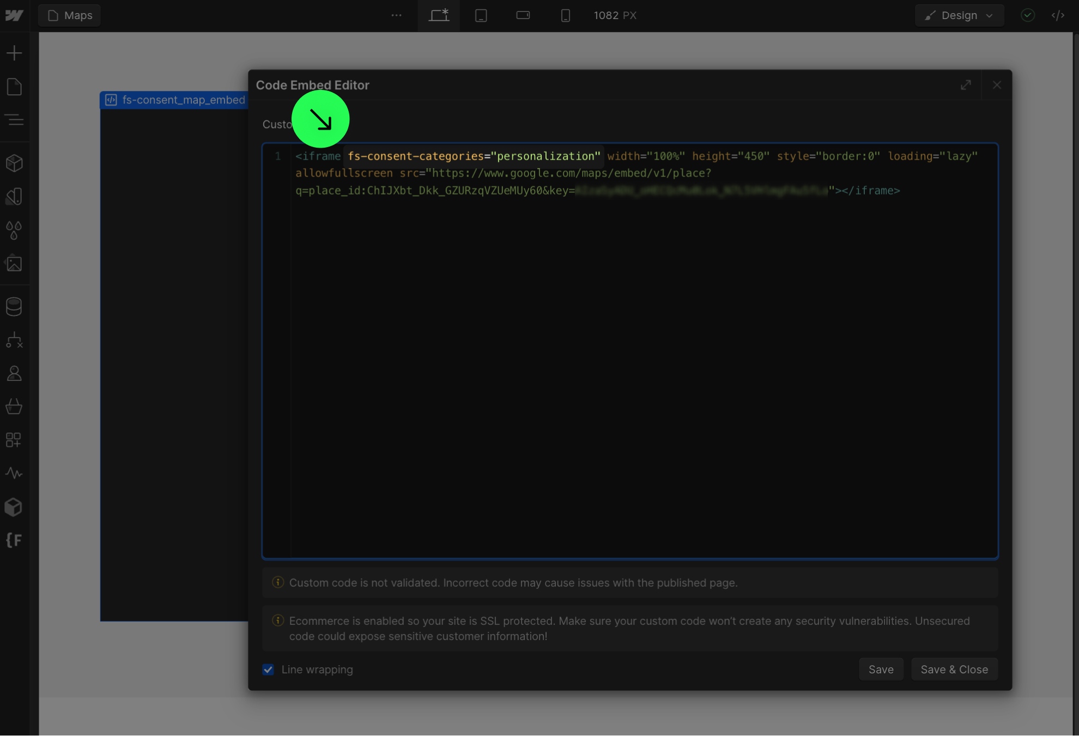Open the Ecommerce basket panel
Screen dimensions: 1079x736
coord(14,406)
